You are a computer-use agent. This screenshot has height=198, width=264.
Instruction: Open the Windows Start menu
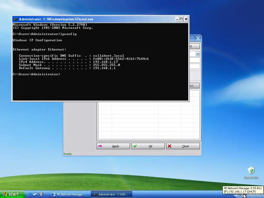[12, 194]
